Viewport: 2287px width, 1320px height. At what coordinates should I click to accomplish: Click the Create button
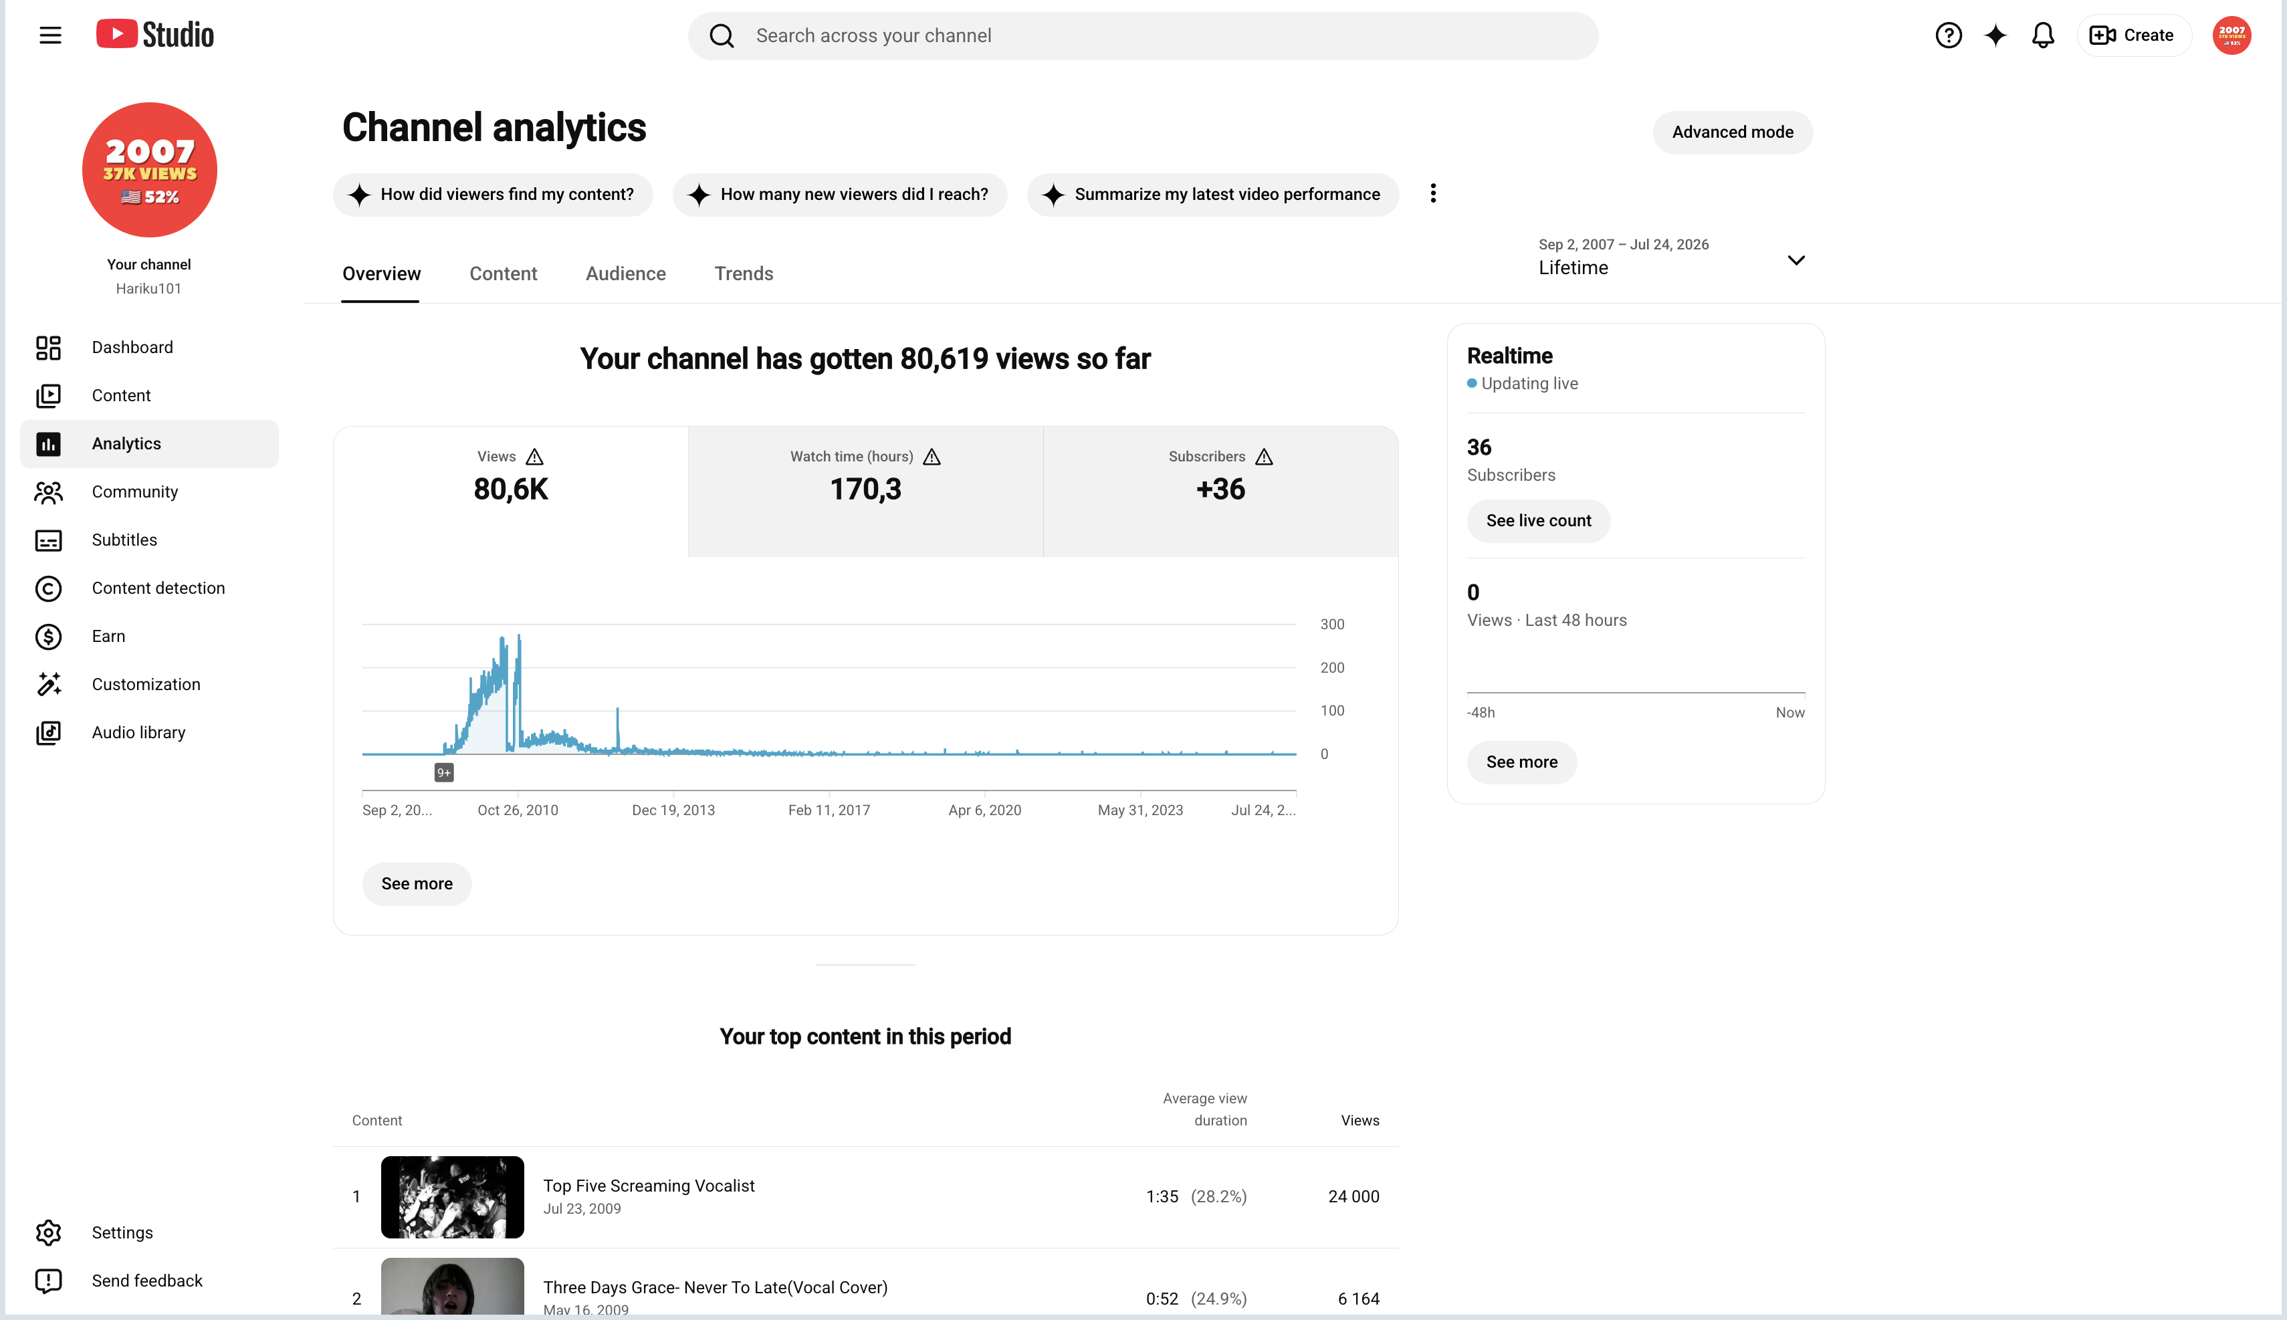point(2133,35)
